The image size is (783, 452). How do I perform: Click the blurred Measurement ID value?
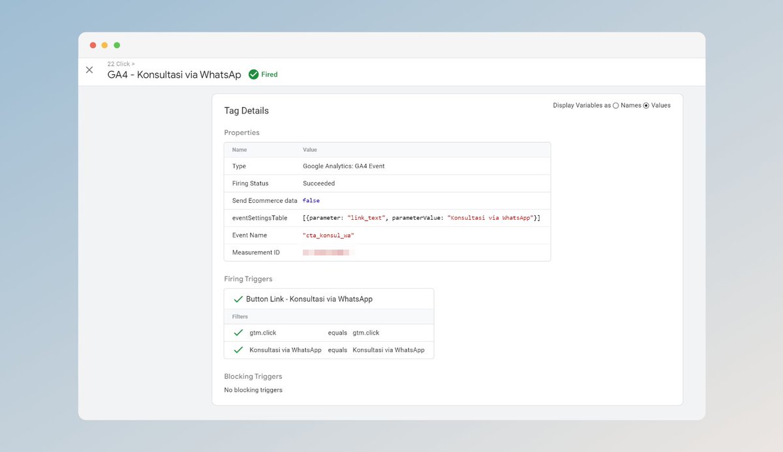pyautogui.click(x=327, y=252)
